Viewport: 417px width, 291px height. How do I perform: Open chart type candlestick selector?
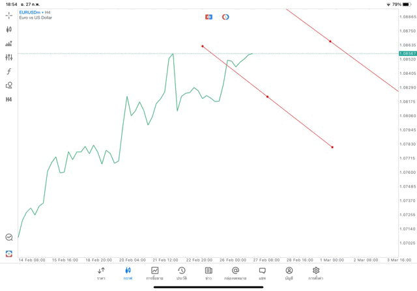(x=8, y=29)
